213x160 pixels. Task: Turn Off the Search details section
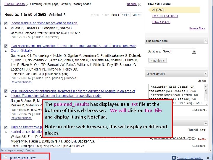201,81
